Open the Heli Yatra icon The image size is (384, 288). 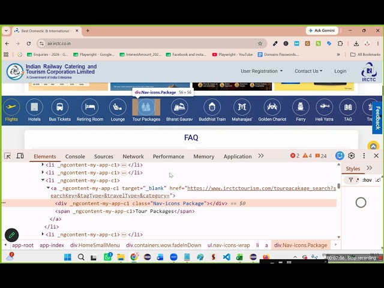click(324, 107)
